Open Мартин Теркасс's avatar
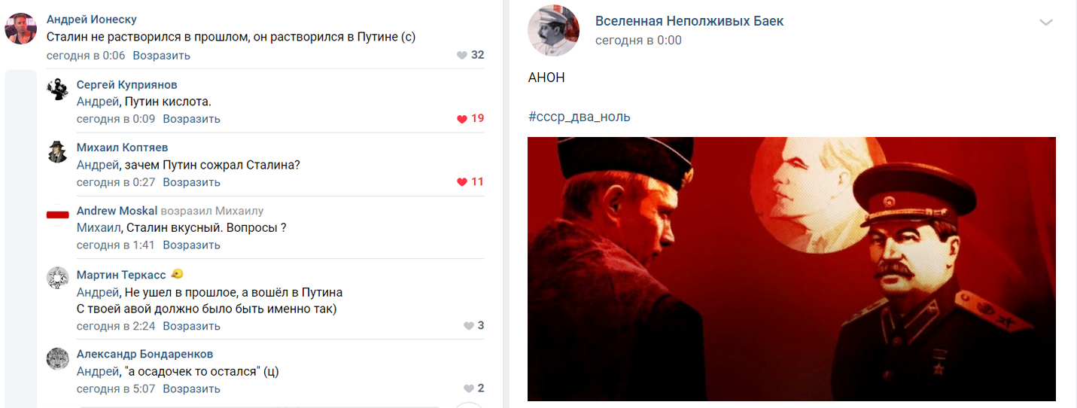 click(x=58, y=277)
